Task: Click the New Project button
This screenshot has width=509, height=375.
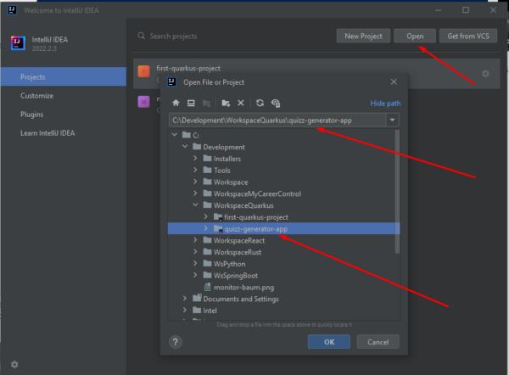Action: [363, 36]
